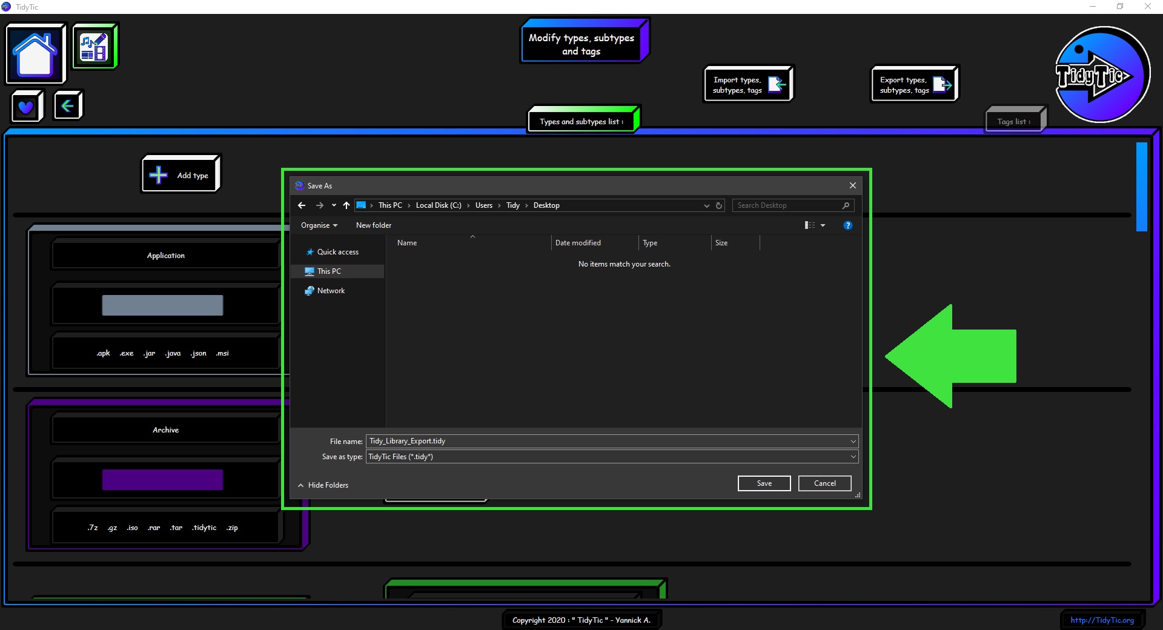Open the Save As help icon
1163x630 pixels.
pyautogui.click(x=848, y=225)
